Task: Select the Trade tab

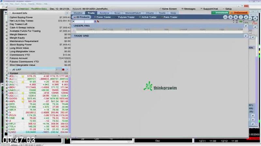Action: click(91, 13)
